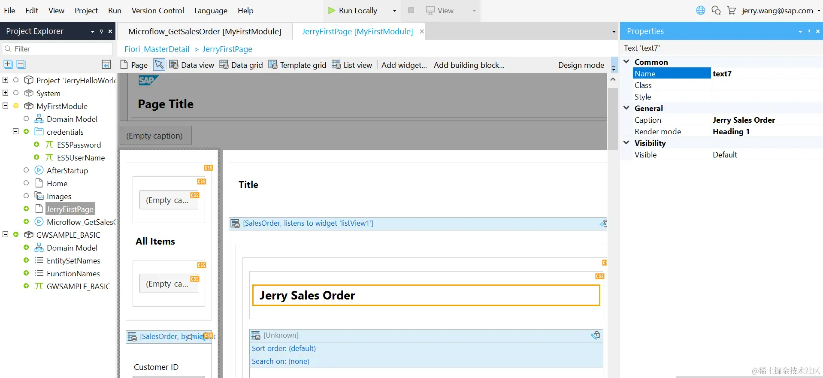
Task: Select EntitySetNames enumeration in tree
Action: (x=73, y=260)
